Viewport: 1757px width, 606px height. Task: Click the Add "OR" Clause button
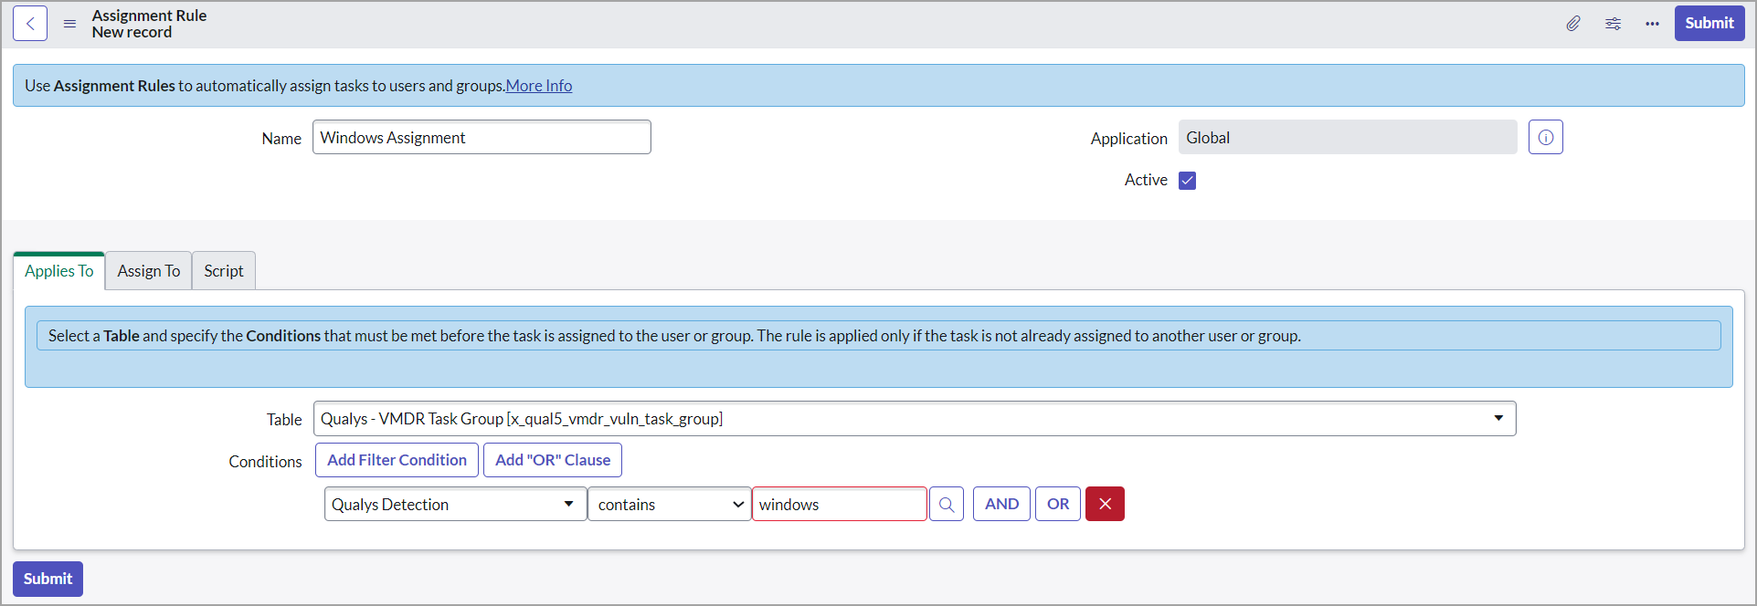[x=552, y=460]
